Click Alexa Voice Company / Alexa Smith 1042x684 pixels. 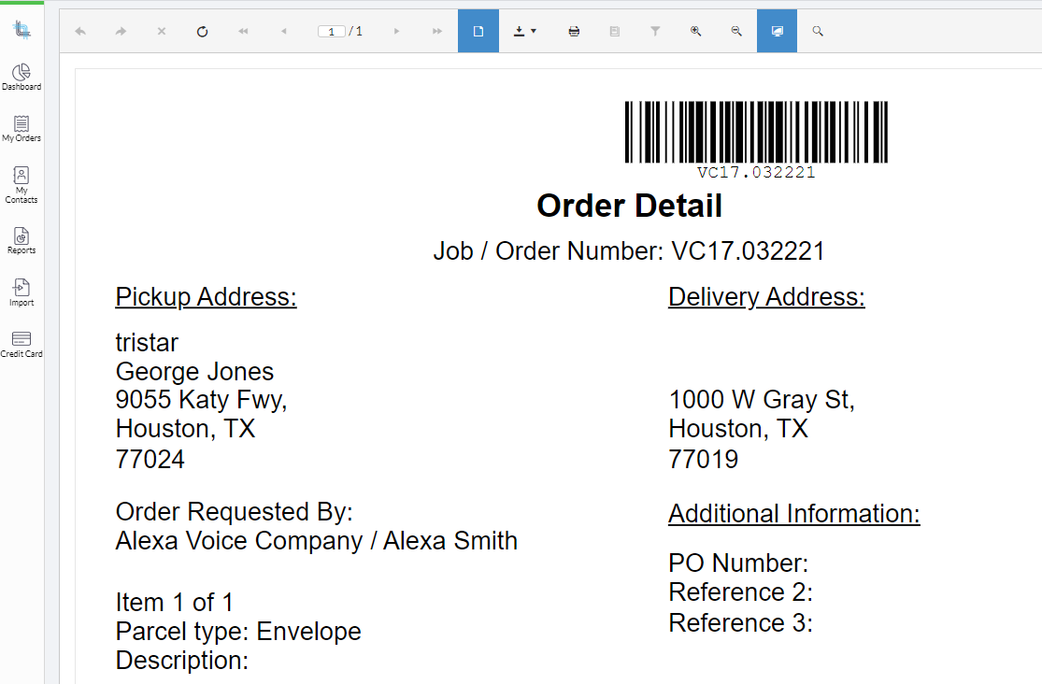point(316,541)
